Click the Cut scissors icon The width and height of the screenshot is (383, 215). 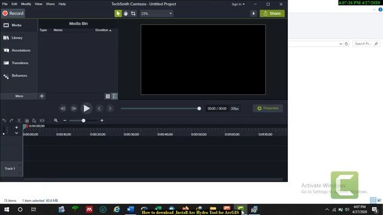pyautogui.click(x=19, y=121)
